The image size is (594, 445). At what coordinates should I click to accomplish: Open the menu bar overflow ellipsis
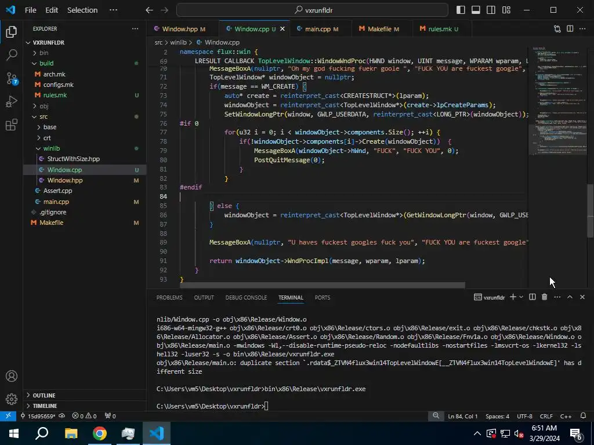pos(113,10)
